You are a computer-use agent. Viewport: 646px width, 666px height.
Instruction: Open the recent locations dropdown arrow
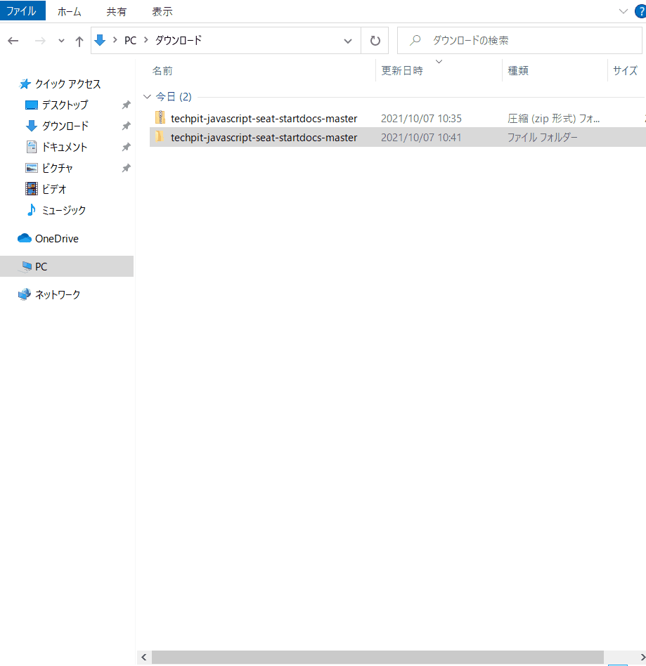tap(61, 41)
